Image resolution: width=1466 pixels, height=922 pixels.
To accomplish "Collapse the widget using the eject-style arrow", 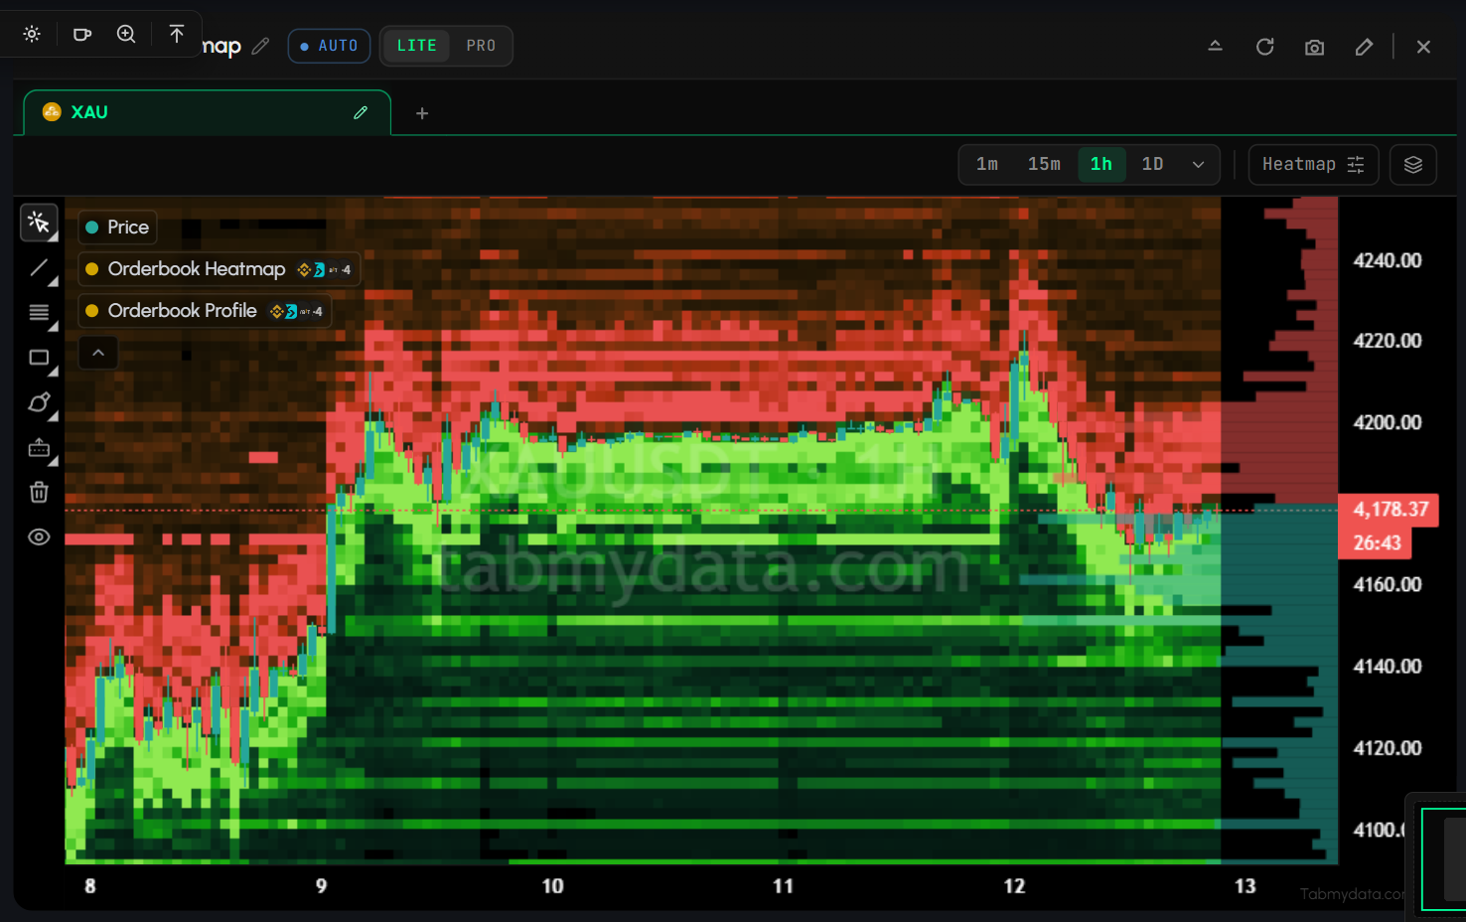I will (1215, 46).
